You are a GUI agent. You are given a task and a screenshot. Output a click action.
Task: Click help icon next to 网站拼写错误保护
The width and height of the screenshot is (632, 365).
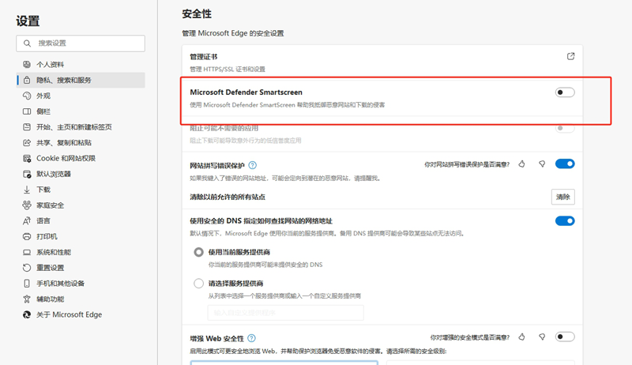coord(252,165)
